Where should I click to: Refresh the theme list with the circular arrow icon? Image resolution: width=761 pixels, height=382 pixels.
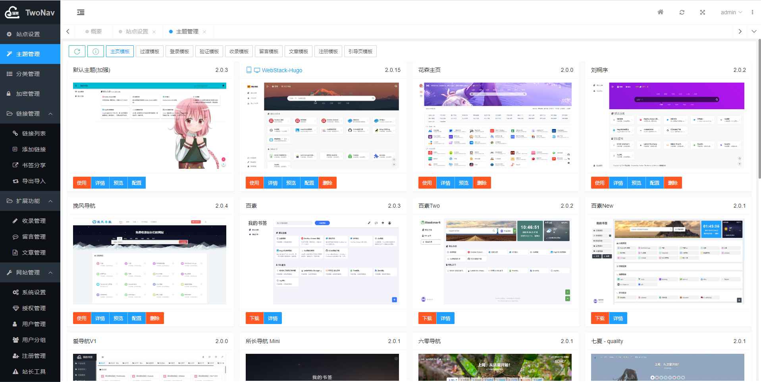click(77, 51)
